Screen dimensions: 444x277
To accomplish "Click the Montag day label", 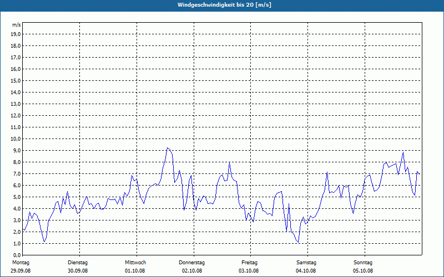I will pos(21,263).
